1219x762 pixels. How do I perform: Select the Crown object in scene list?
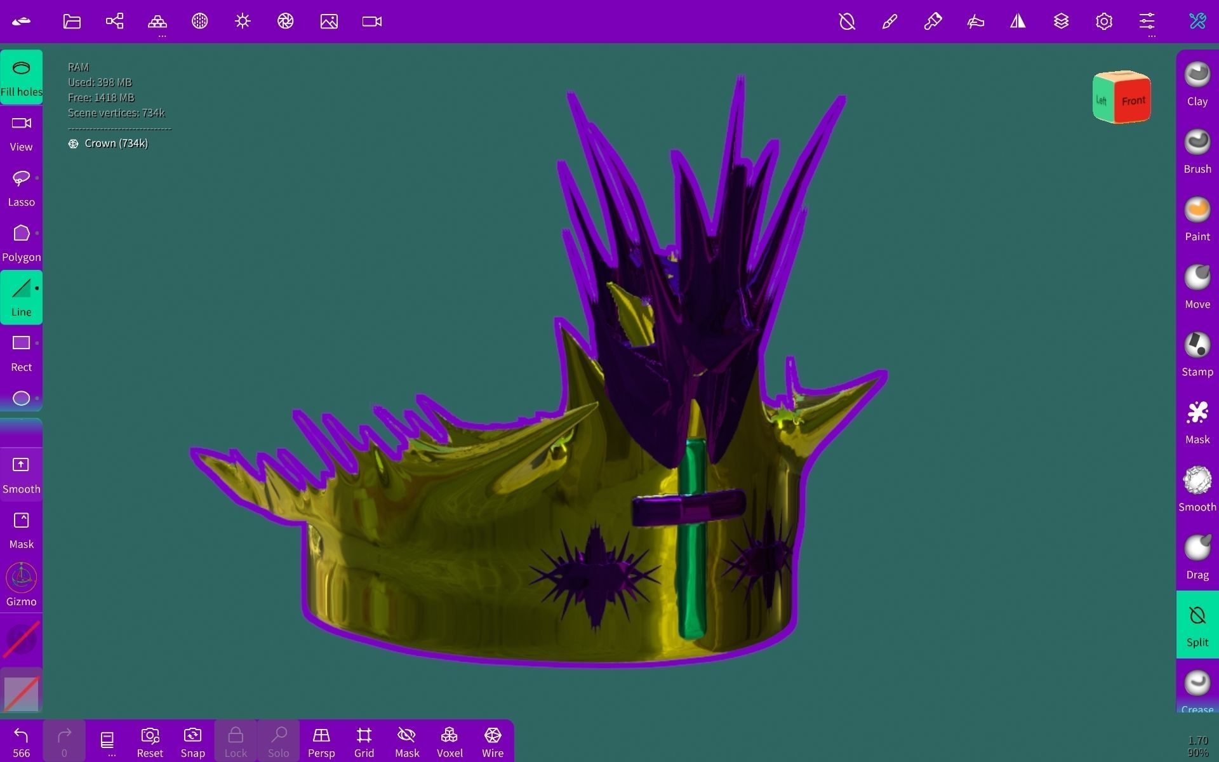point(116,143)
